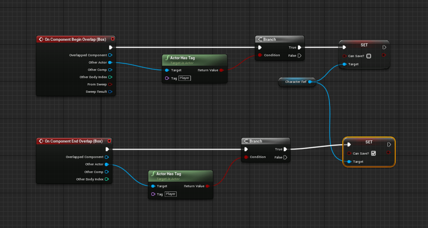Click the Character Ref output pin
Image resolution: width=428 pixels, height=228 pixels.
(309, 82)
